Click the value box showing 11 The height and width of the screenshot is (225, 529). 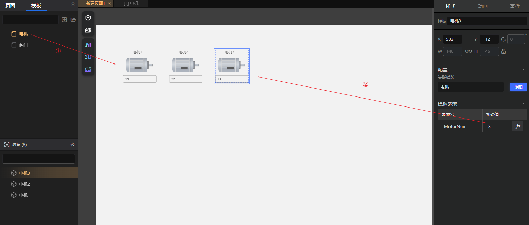pos(140,79)
